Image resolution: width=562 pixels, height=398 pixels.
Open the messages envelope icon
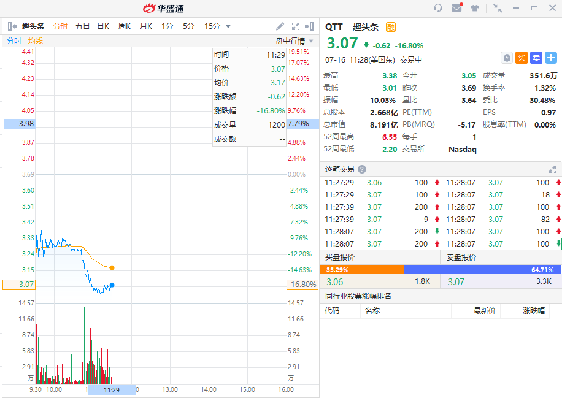tap(456, 8)
